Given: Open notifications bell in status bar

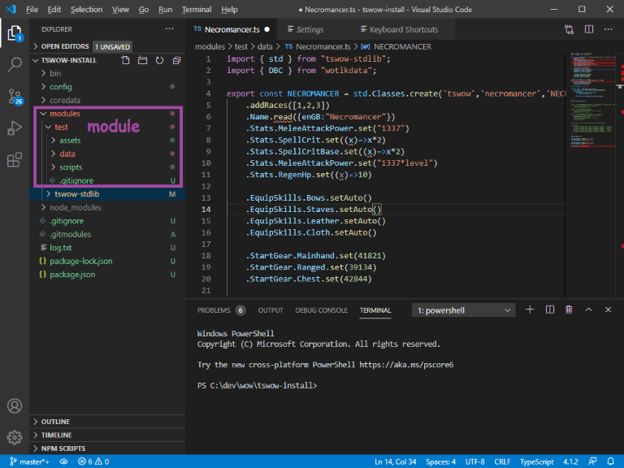Looking at the screenshot, I should [611, 461].
